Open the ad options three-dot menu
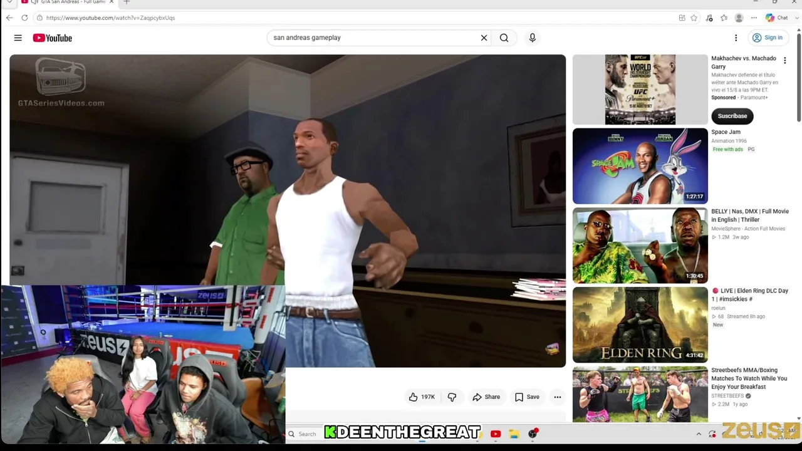The height and width of the screenshot is (451, 802). coord(784,61)
